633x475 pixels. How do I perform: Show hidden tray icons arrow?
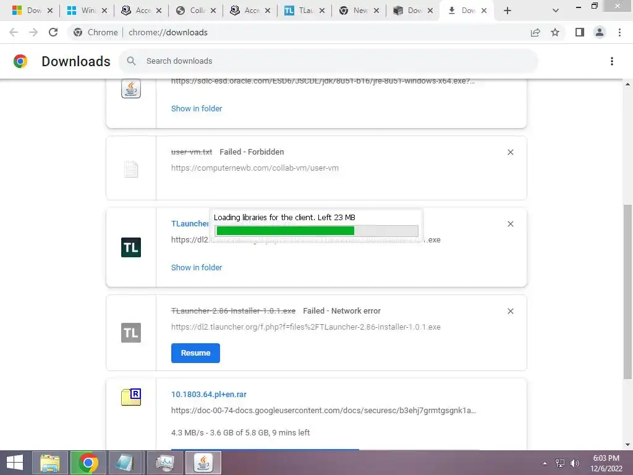545,463
